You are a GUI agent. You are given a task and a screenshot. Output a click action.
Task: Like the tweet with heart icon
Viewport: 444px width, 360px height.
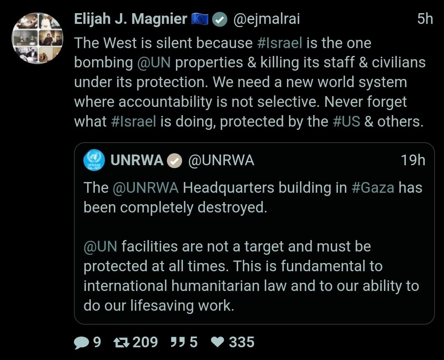[x=217, y=342]
